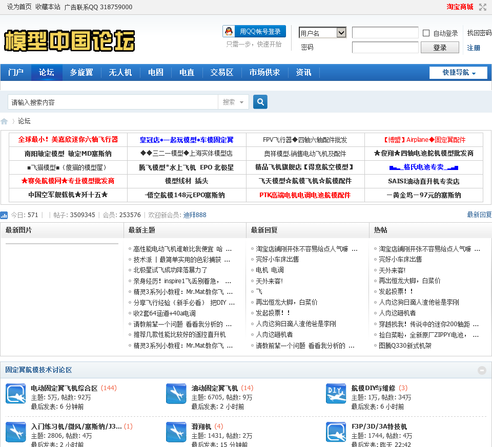Click the 注册 link

pyautogui.click(x=474, y=48)
